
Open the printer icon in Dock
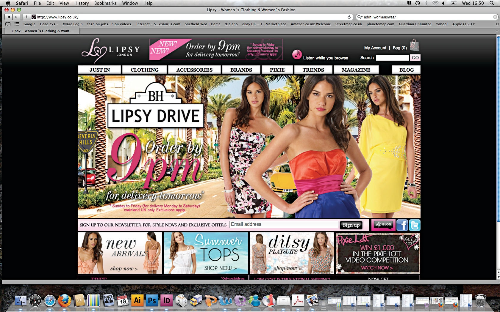(x=284, y=300)
